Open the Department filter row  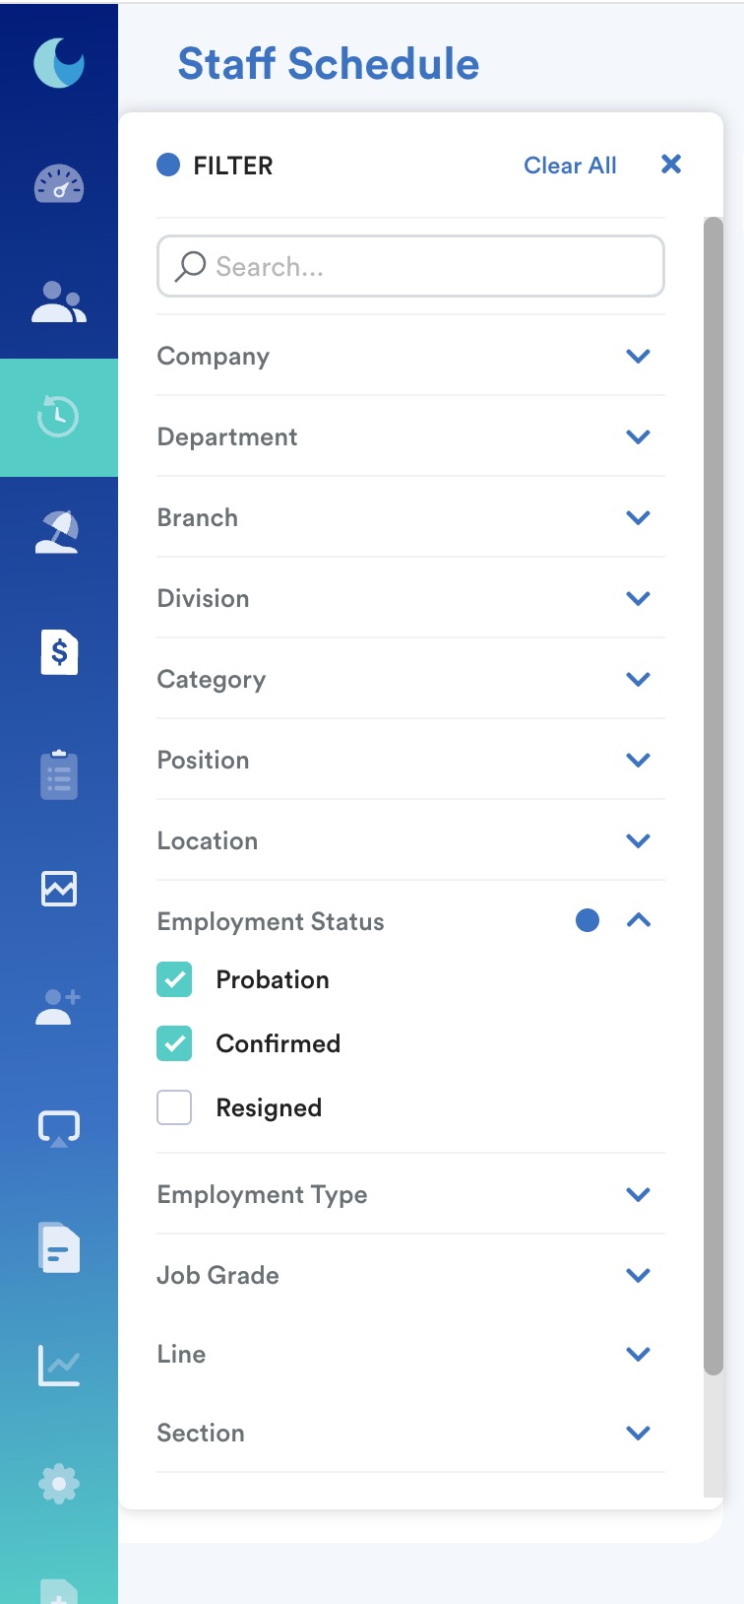[410, 436]
